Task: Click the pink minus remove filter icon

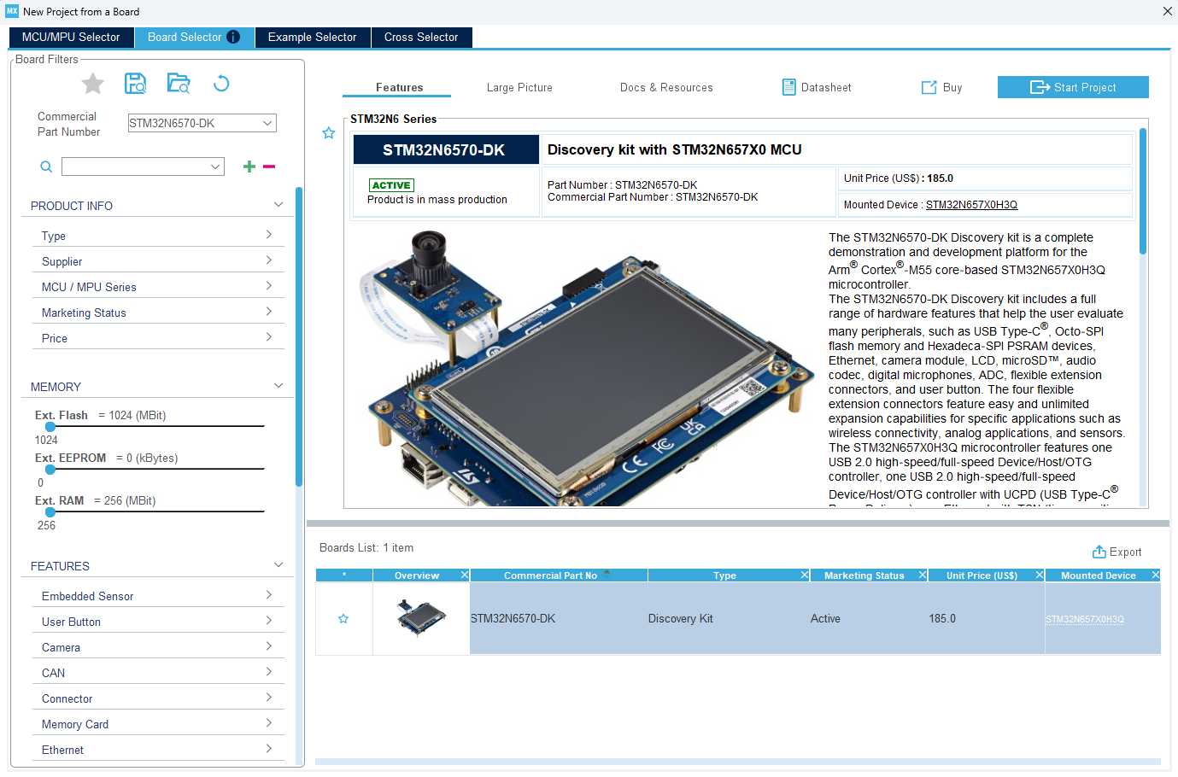Action: [269, 166]
